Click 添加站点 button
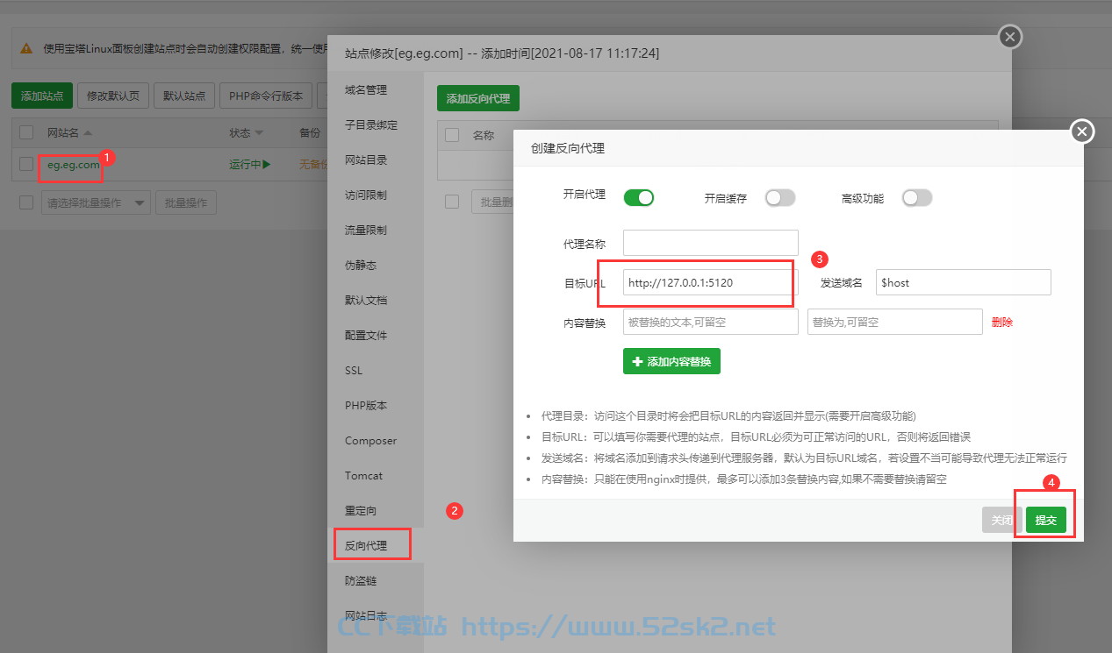 (x=42, y=96)
